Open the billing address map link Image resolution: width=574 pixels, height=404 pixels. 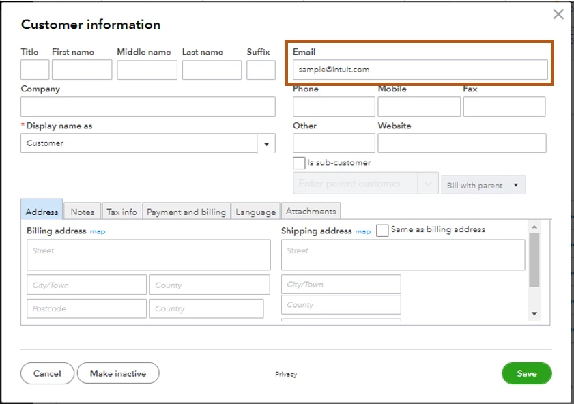pos(98,231)
